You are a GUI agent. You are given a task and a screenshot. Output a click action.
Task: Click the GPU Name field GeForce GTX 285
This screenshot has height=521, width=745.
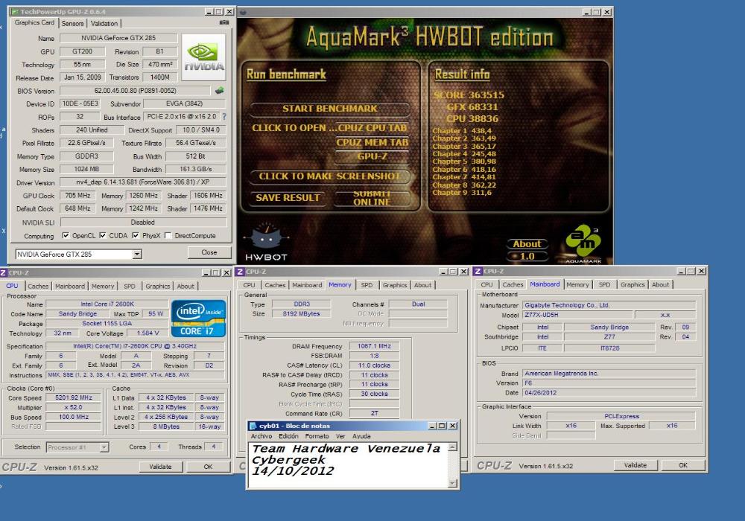coord(118,38)
